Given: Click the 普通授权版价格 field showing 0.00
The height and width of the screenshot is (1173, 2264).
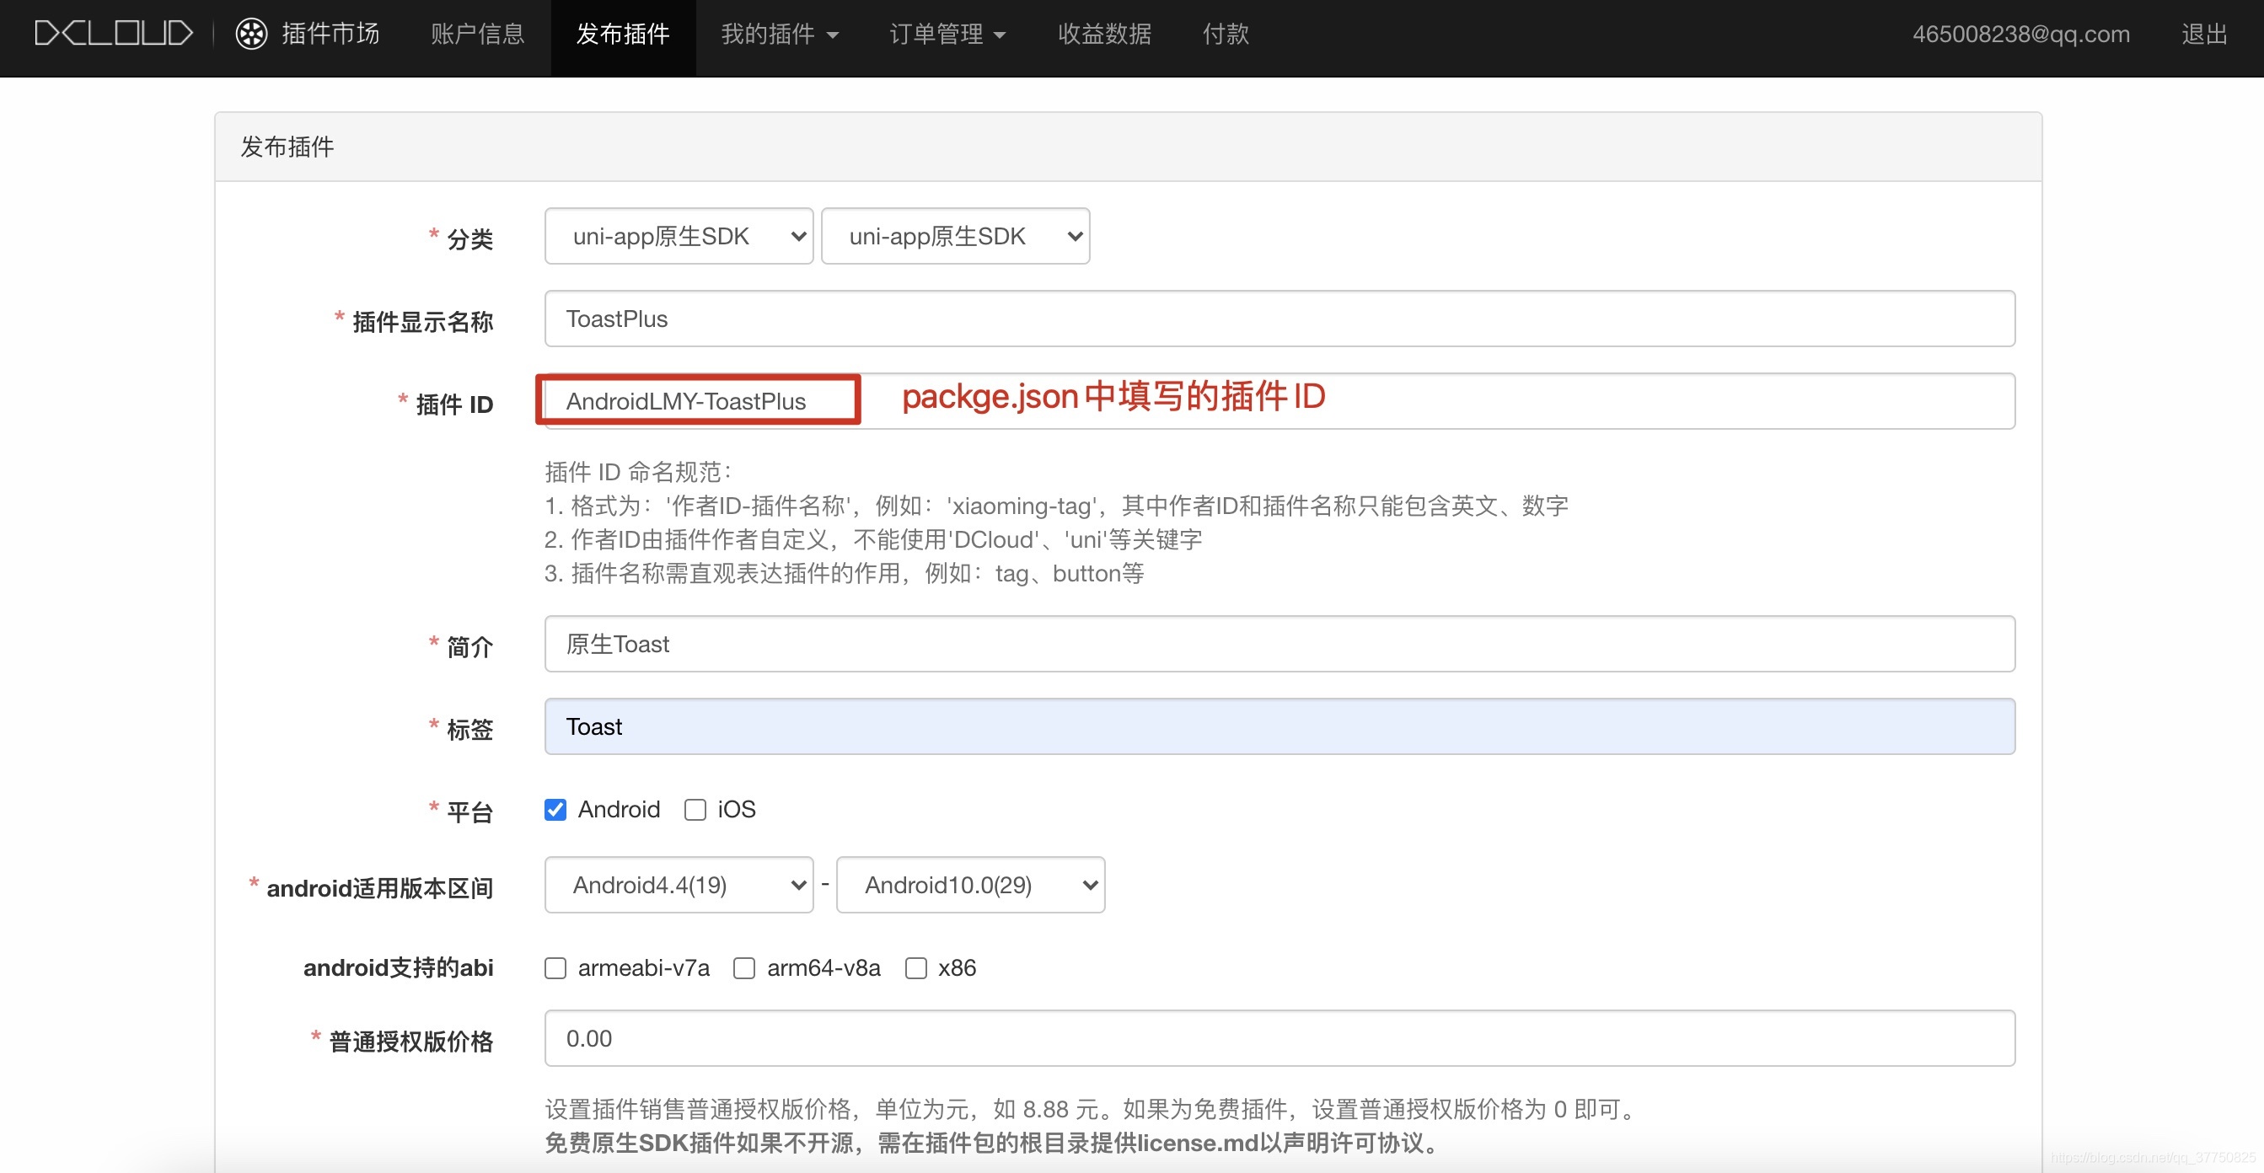Looking at the screenshot, I should 1280,1037.
